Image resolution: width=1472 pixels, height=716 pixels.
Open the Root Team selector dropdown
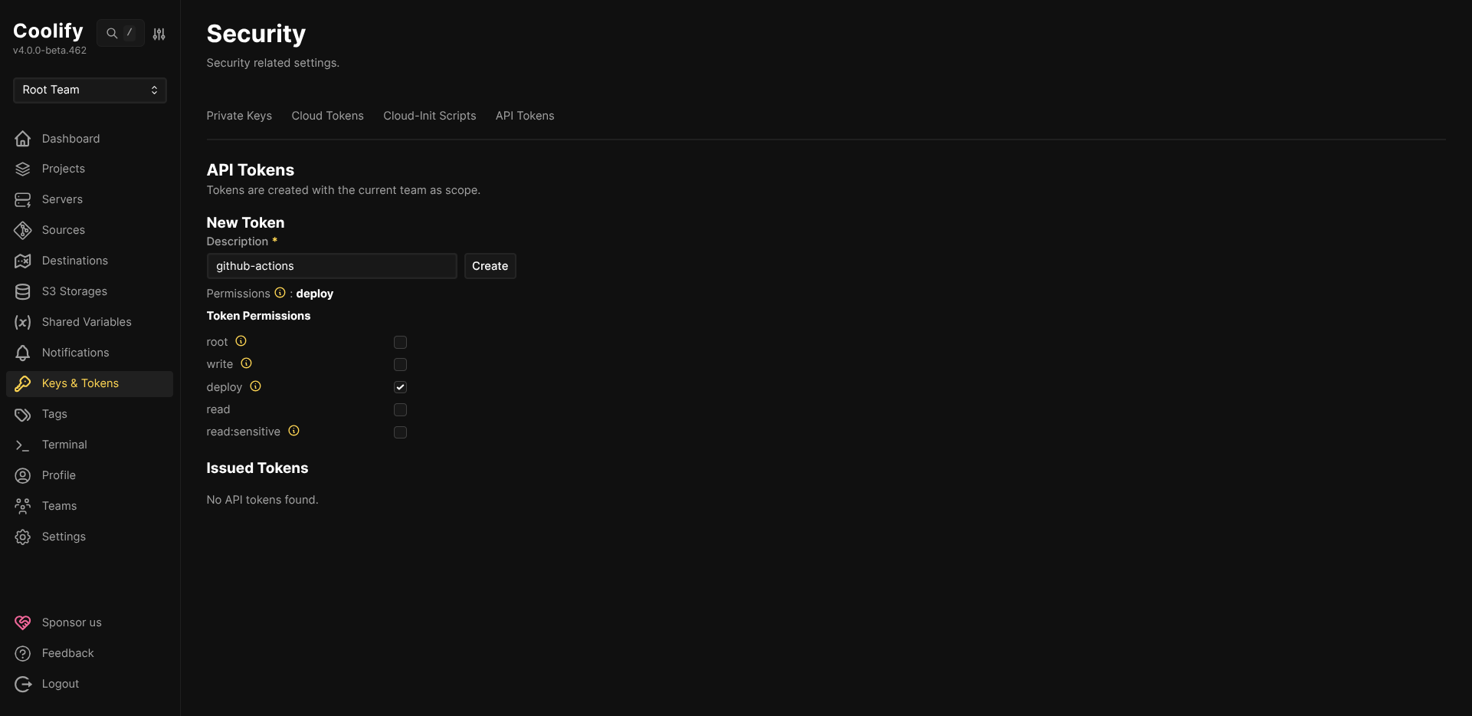[90, 90]
